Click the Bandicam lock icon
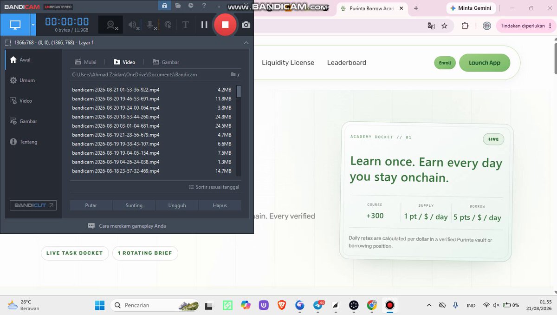Viewport: 557px width, 315px height. pos(164,6)
